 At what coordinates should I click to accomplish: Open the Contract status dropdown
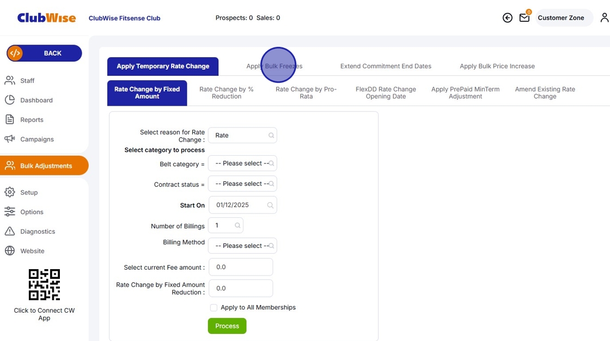[242, 184]
